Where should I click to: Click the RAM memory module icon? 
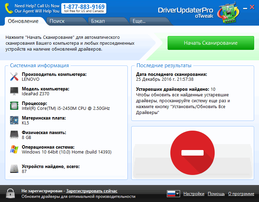(14, 135)
